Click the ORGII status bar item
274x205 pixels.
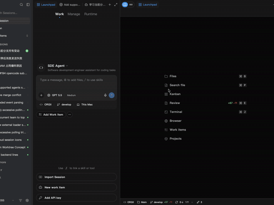tap(129, 202)
